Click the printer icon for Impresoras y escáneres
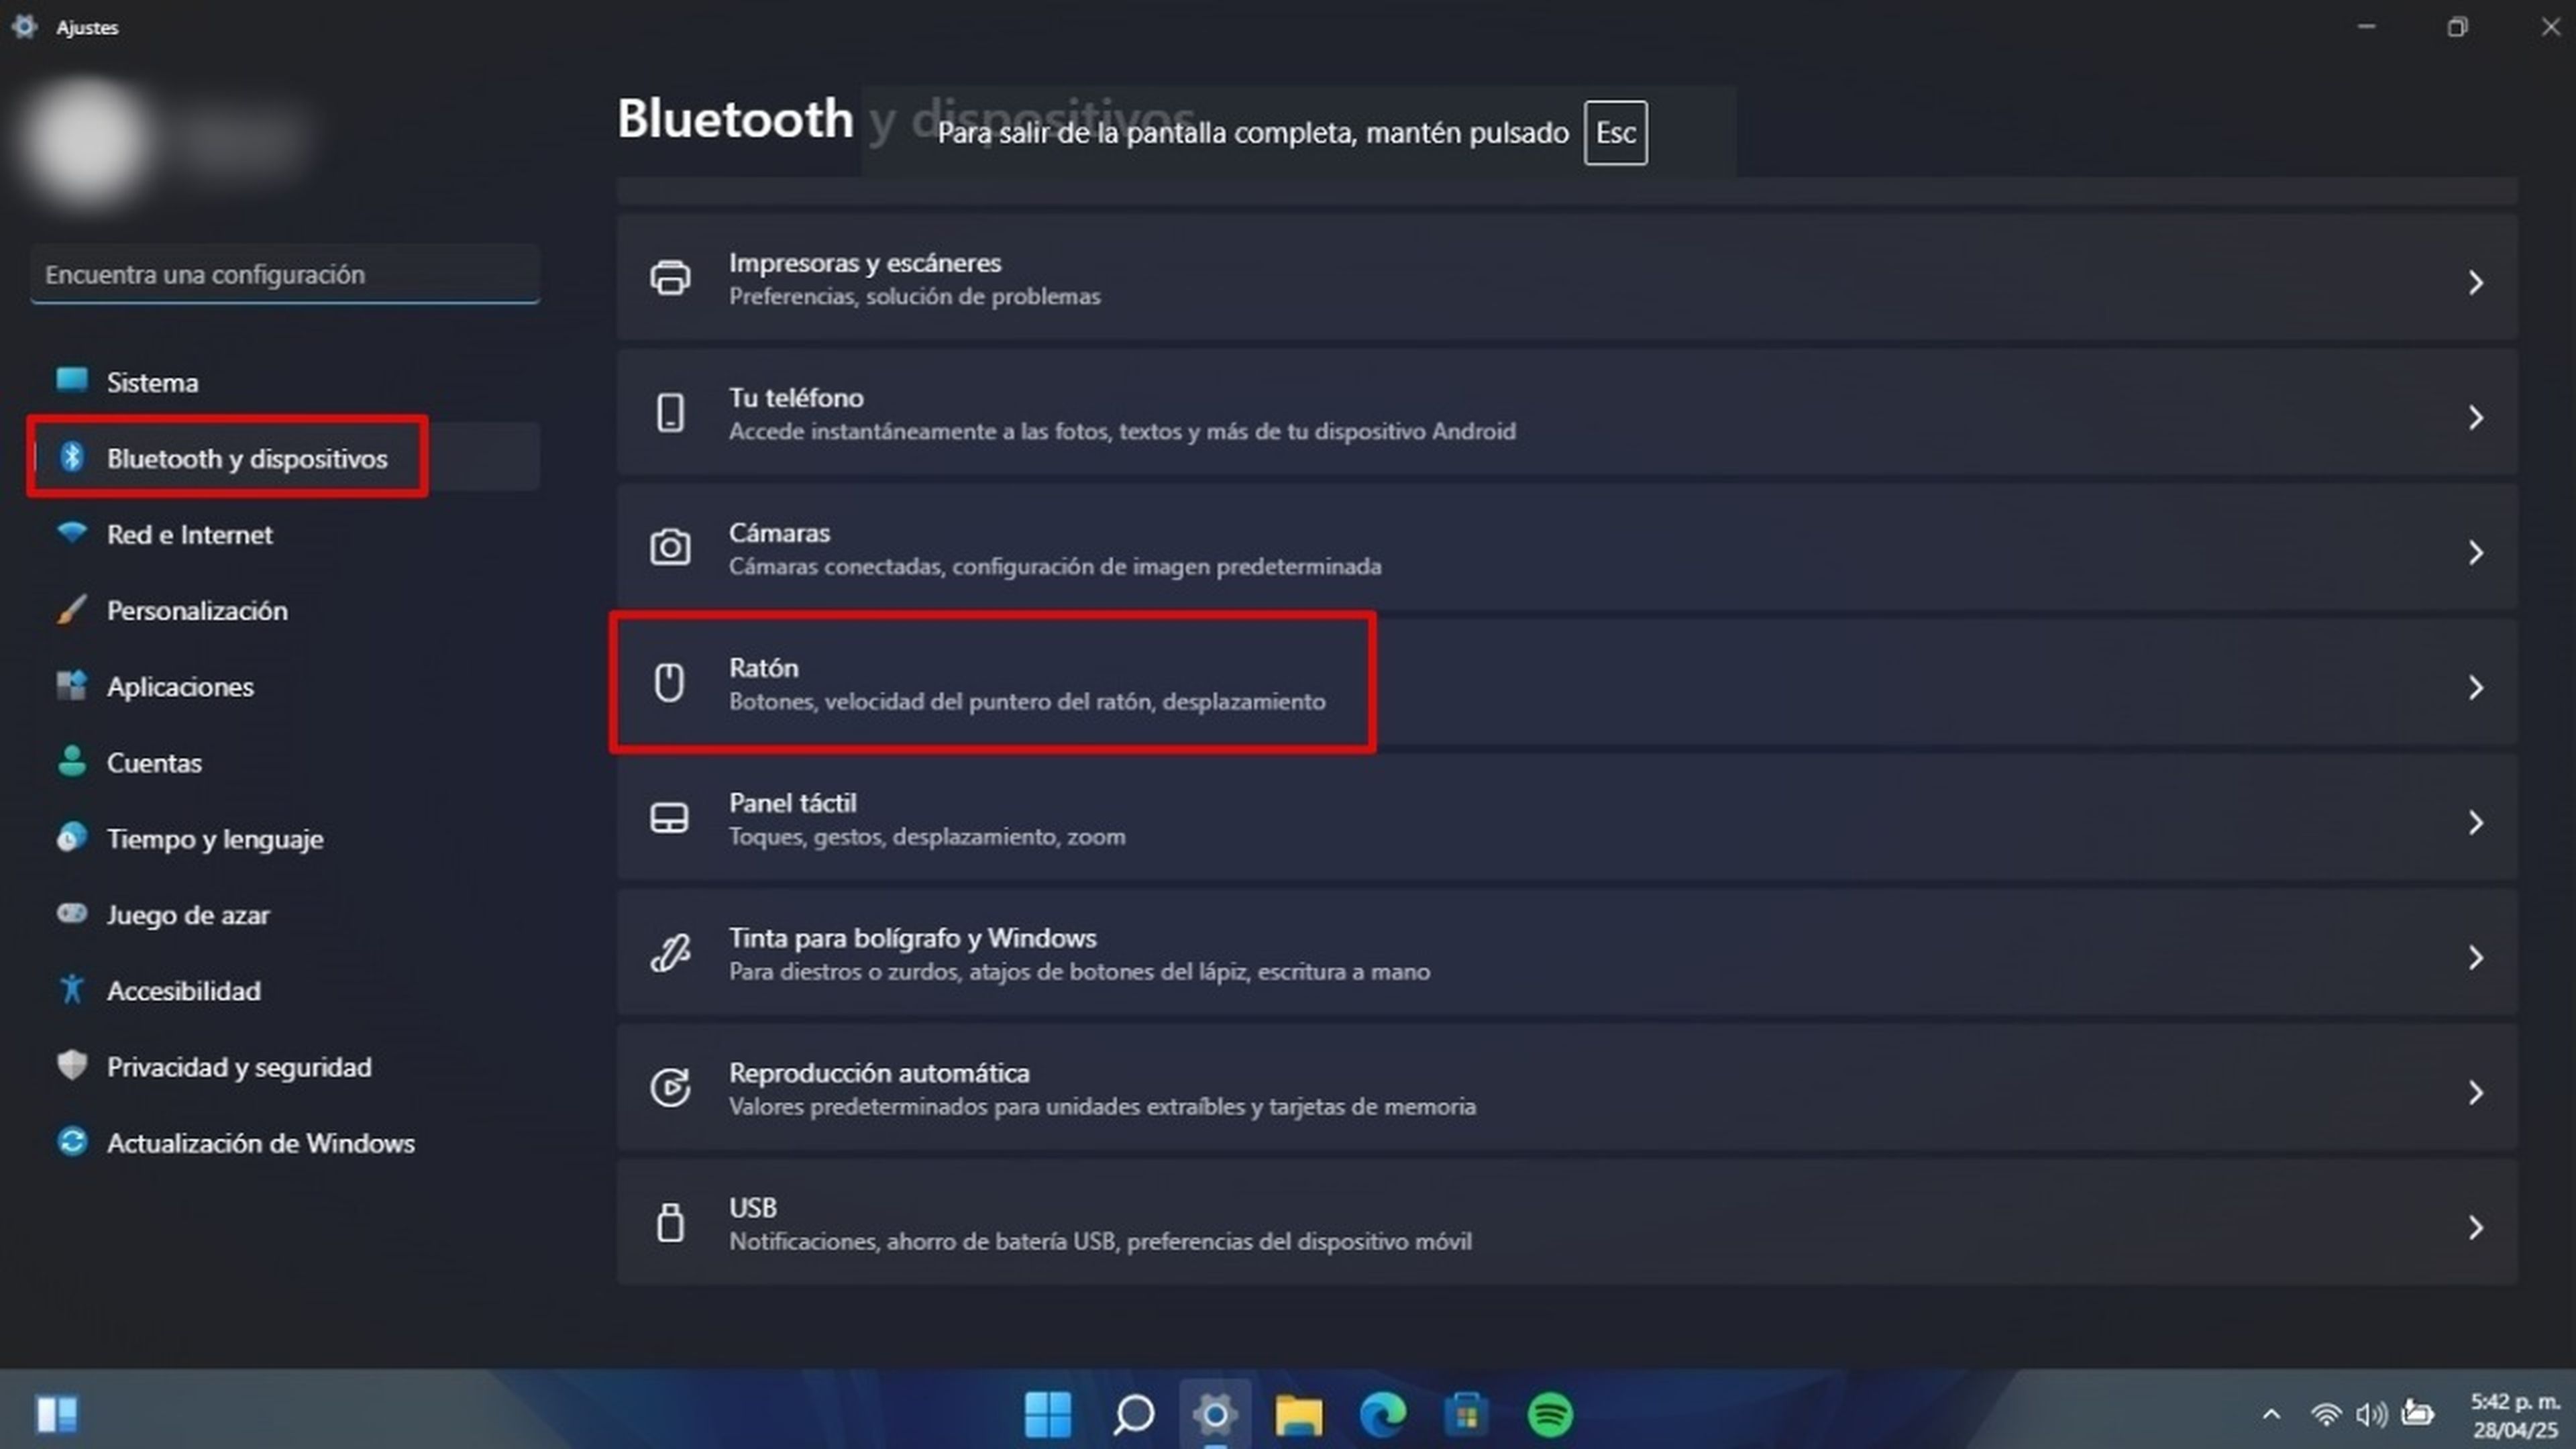Image resolution: width=2576 pixels, height=1449 pixels. tap(670, 278)
